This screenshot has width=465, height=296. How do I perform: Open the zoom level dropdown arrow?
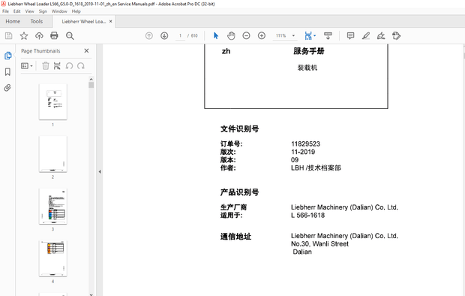coord(293,35)
